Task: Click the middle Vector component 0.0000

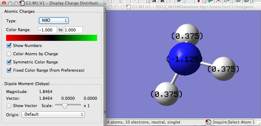Action: (68, 99)
